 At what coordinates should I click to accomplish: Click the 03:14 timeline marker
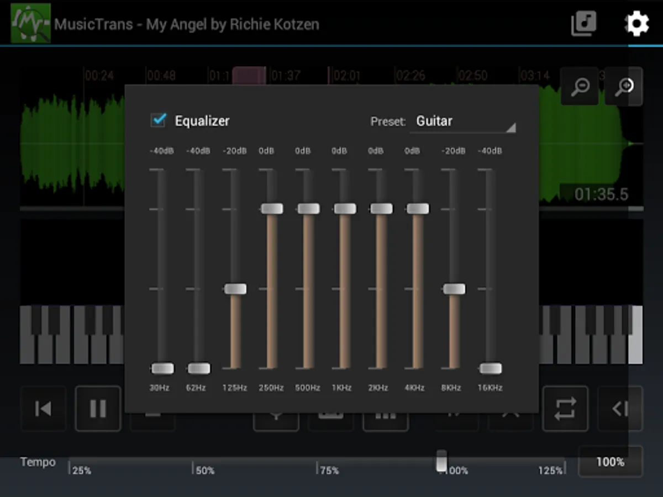pyautogui.click(x=535, y=76)
